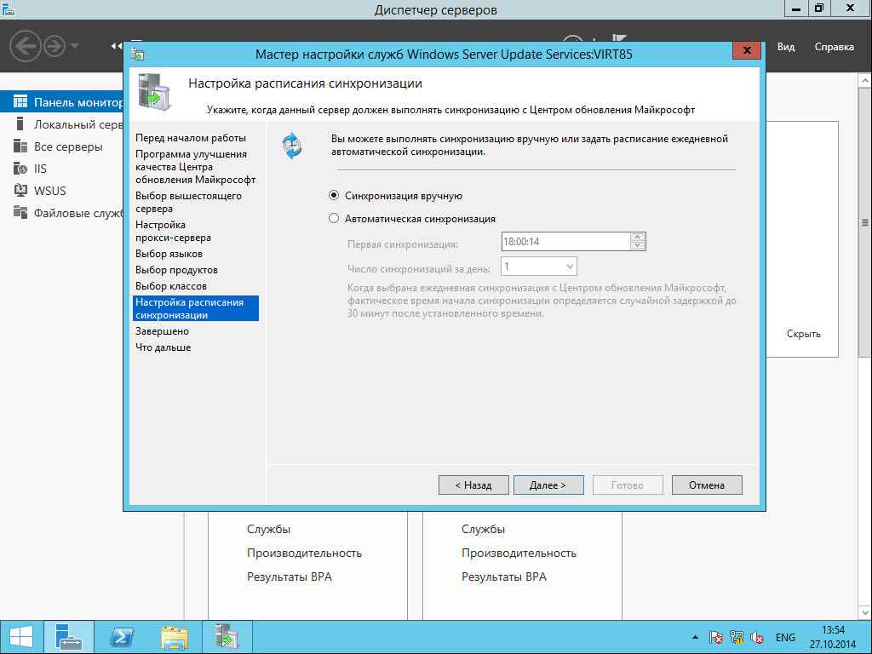Click the disabled Готово button
The height and width of the screenshot is (654, 872).
628,485
